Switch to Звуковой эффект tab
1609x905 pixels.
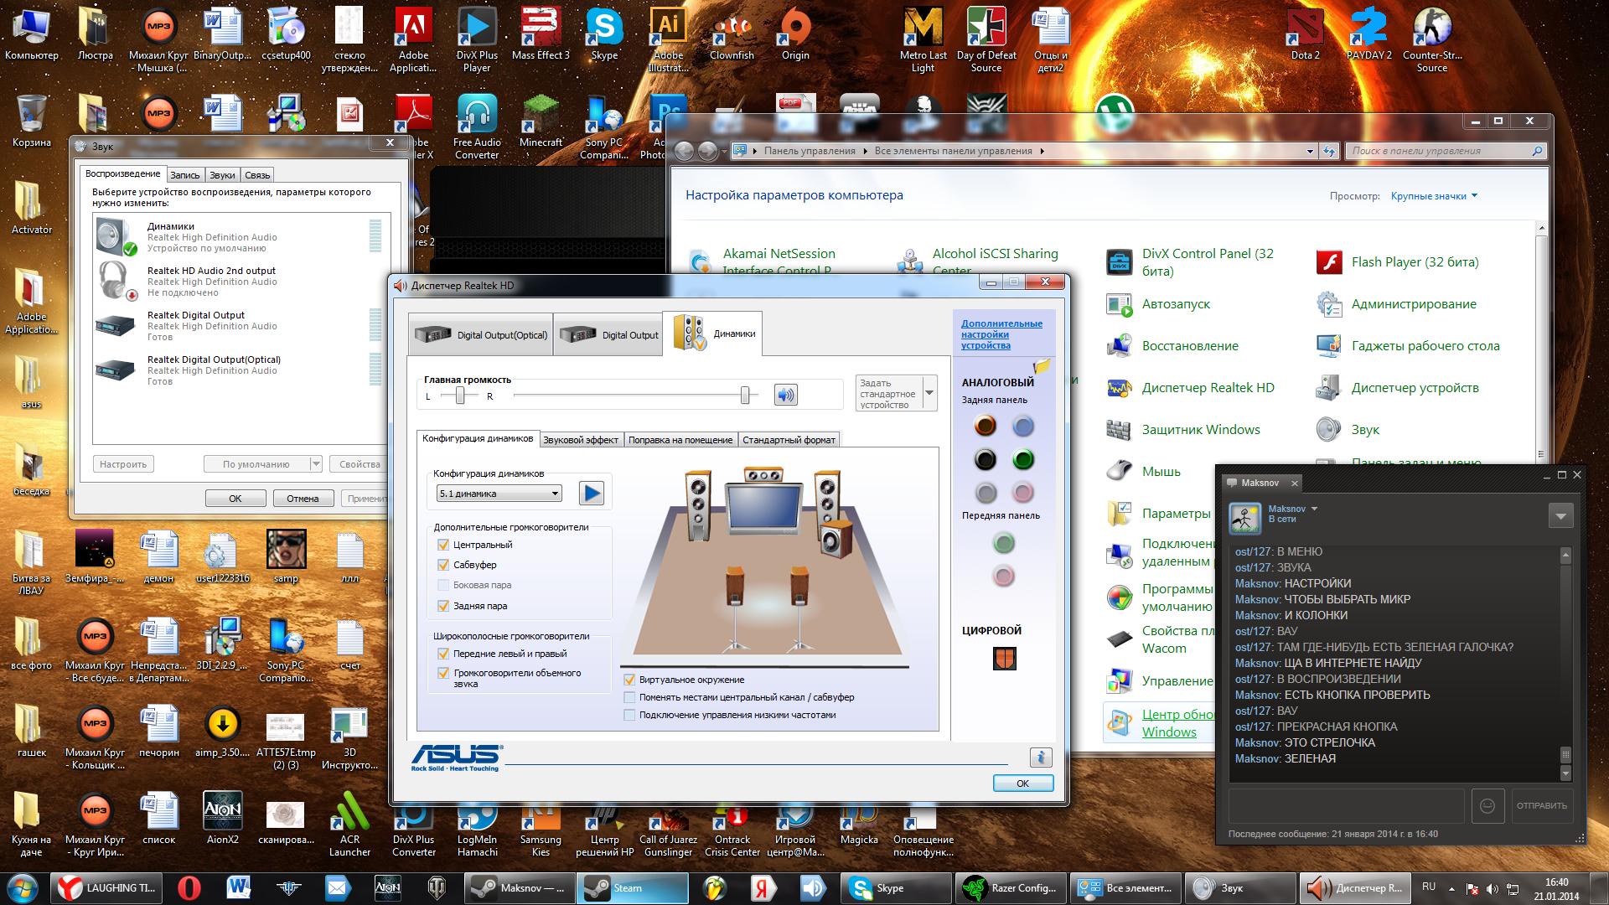point(581,440)
